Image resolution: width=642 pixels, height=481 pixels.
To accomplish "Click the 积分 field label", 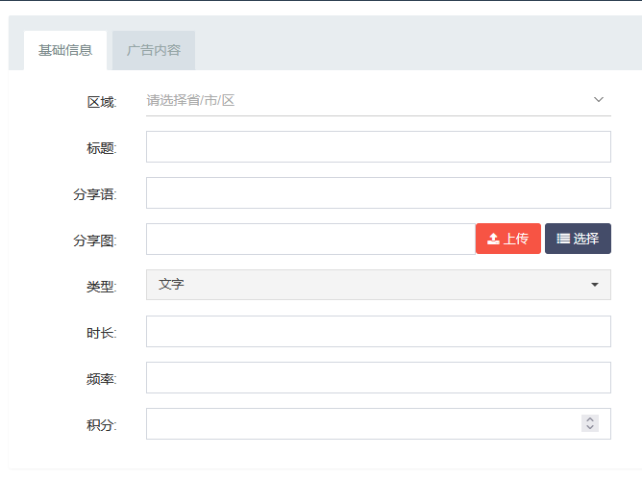I will tap(101, 425).
